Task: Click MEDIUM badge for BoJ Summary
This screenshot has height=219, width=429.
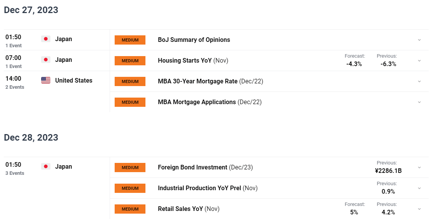Action: pyautogui.click(x=130, y=40)
